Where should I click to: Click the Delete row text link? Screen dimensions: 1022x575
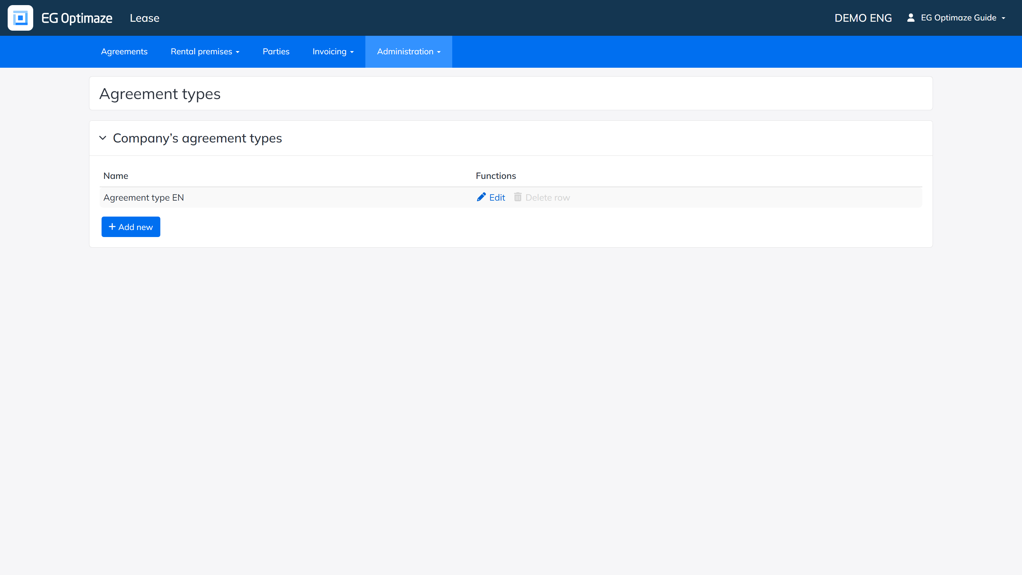point(547,198)
